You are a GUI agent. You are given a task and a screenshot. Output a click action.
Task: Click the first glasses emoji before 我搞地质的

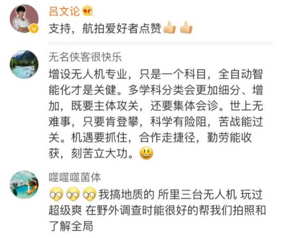[56, 194]
